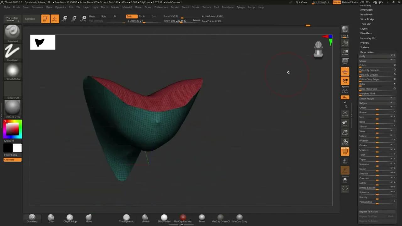This screenshot has height=226, width=402.
Task: Click QuickSave in the top bar
Action: tap(301, 2)
